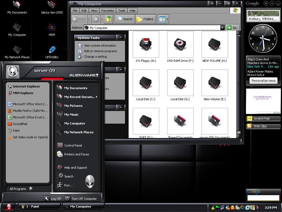Select the Shared Documents folder icon

pos(180,121)
